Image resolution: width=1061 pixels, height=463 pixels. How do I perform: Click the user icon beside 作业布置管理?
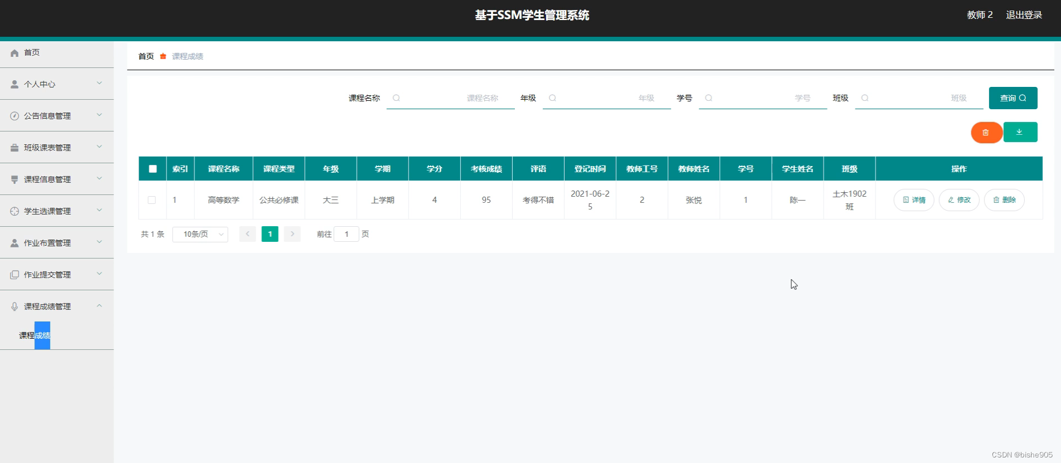coord(14,243)
